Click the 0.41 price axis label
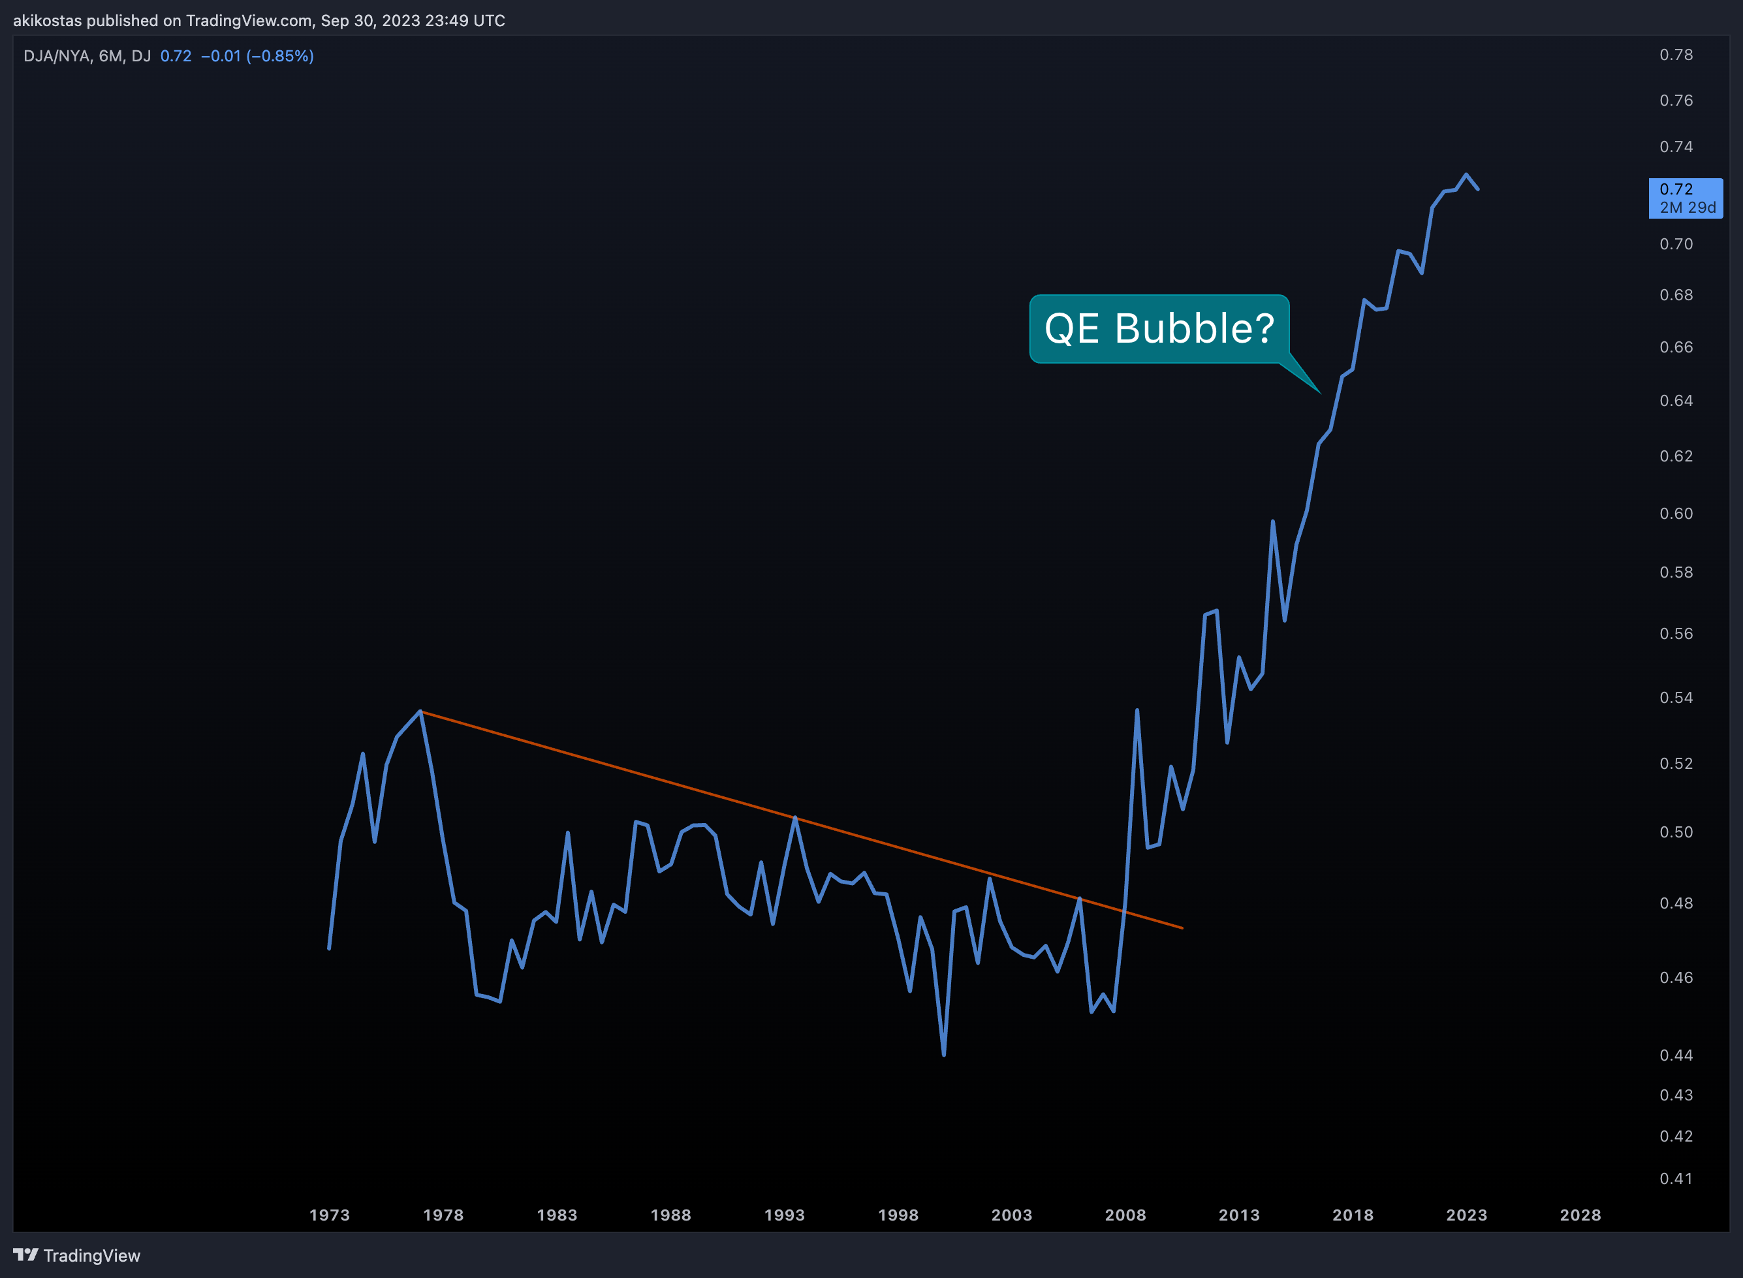Image resolution: width=1743 pixels, height=1278 pixels. (1676, 1179)
